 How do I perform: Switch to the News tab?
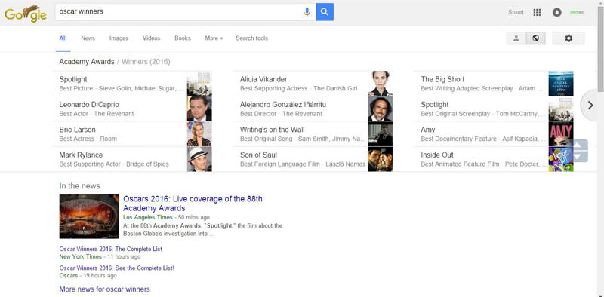click(88, 38)
